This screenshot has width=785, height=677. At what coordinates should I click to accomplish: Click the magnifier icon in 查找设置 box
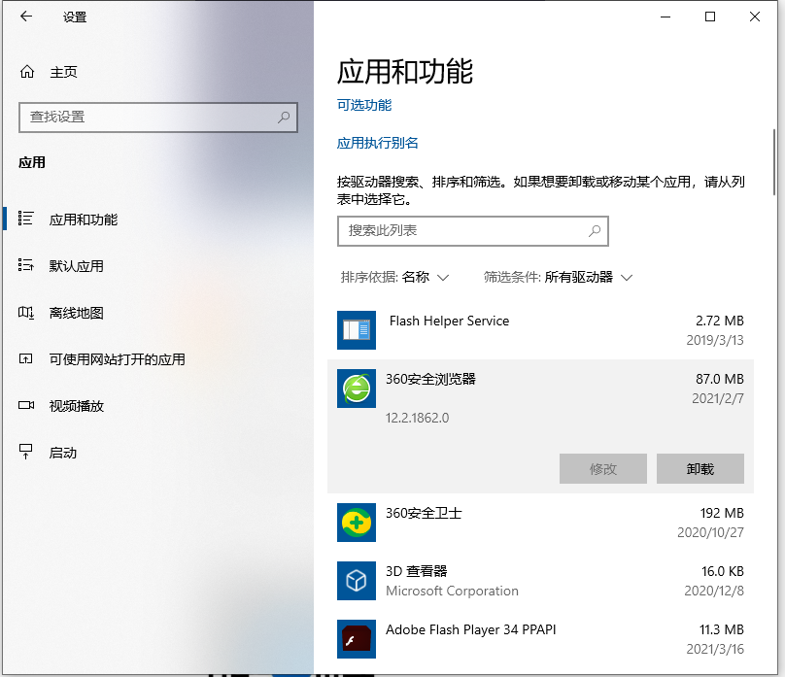pos(284,117)
